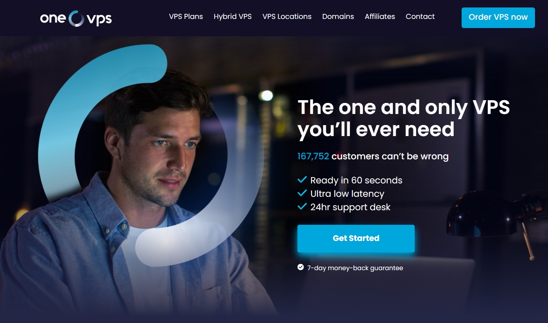Click the 167,752 customers count
This screenshot has height=323, width=548.
(313, 156)
